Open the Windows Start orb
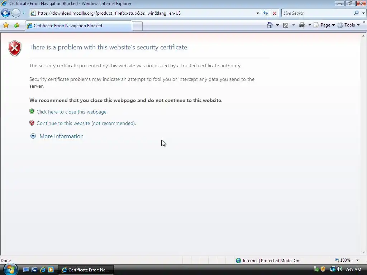Image resolution: width=367 pixels, height=275 pixels. click(10, 270)
